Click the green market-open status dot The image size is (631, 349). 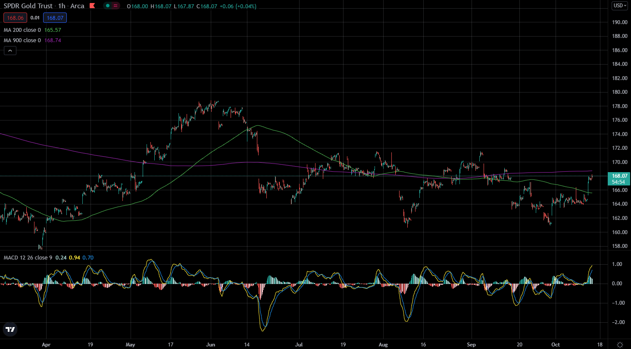107,6
